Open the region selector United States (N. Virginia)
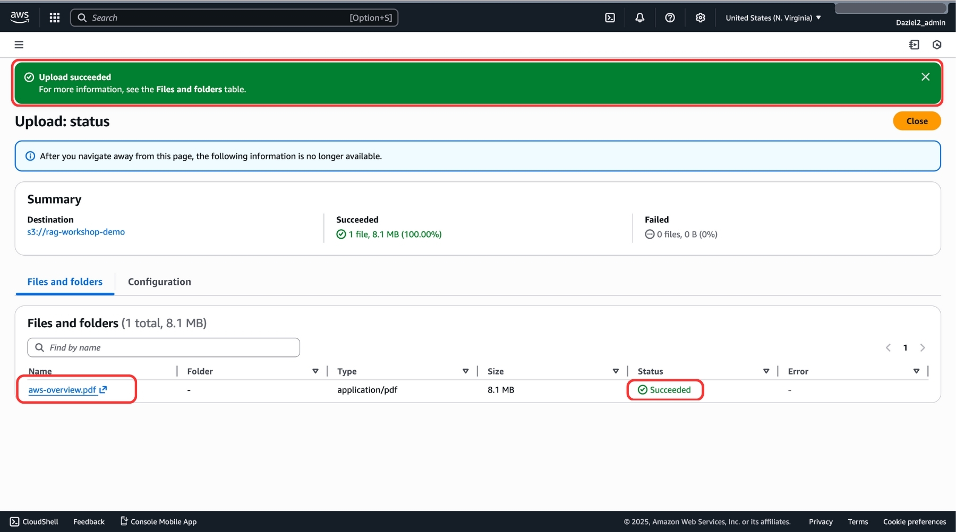This screenshot has width=956, height=532. pyautogui.click(x=773, y=18)
